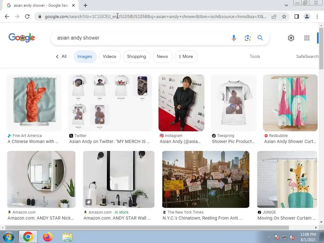Viewport: 324px width, 243px height.
Task: Open the JUNIQE giraffe shower curtain image
Action: click(287, 179)
